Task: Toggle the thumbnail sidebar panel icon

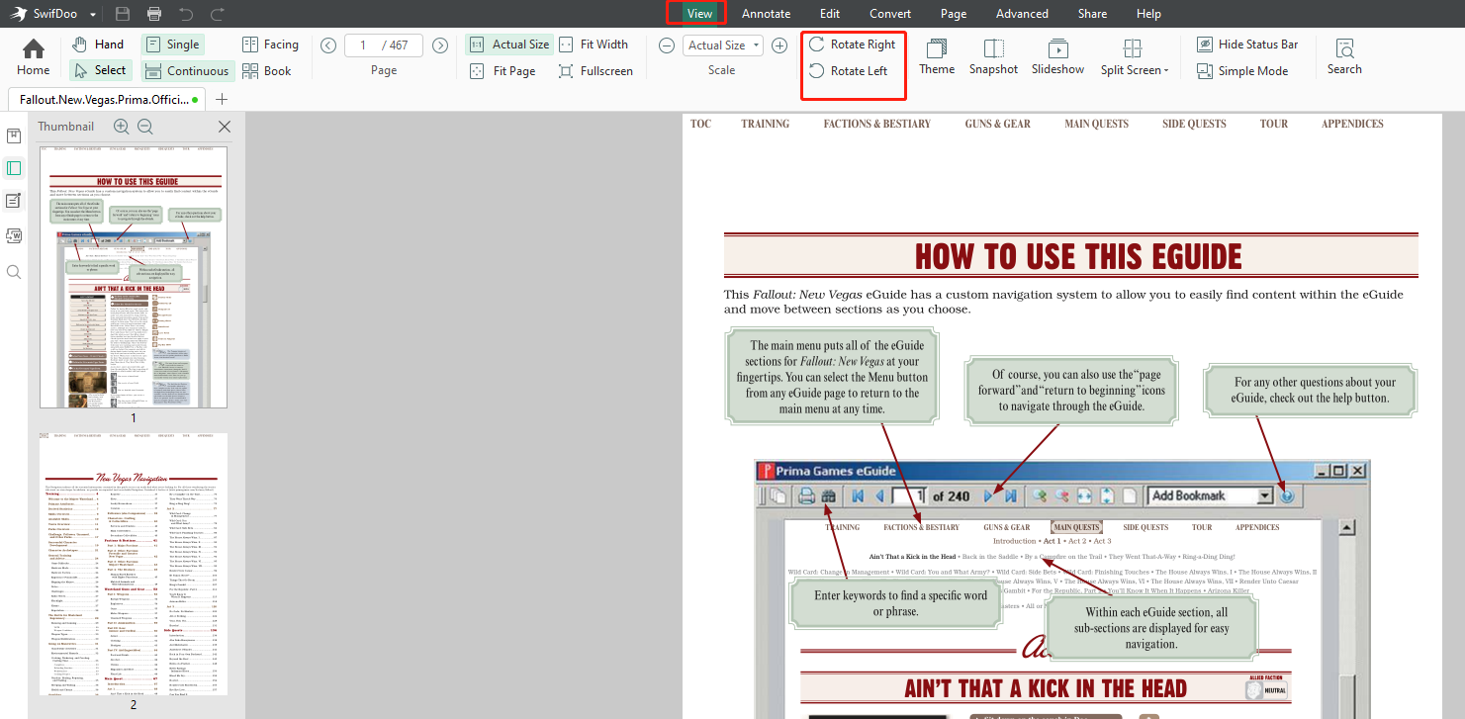Action: [x=14, y=168]
